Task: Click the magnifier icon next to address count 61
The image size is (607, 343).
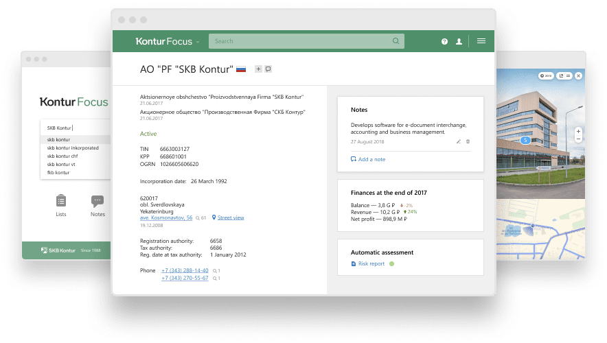Action: pos(198,218)
